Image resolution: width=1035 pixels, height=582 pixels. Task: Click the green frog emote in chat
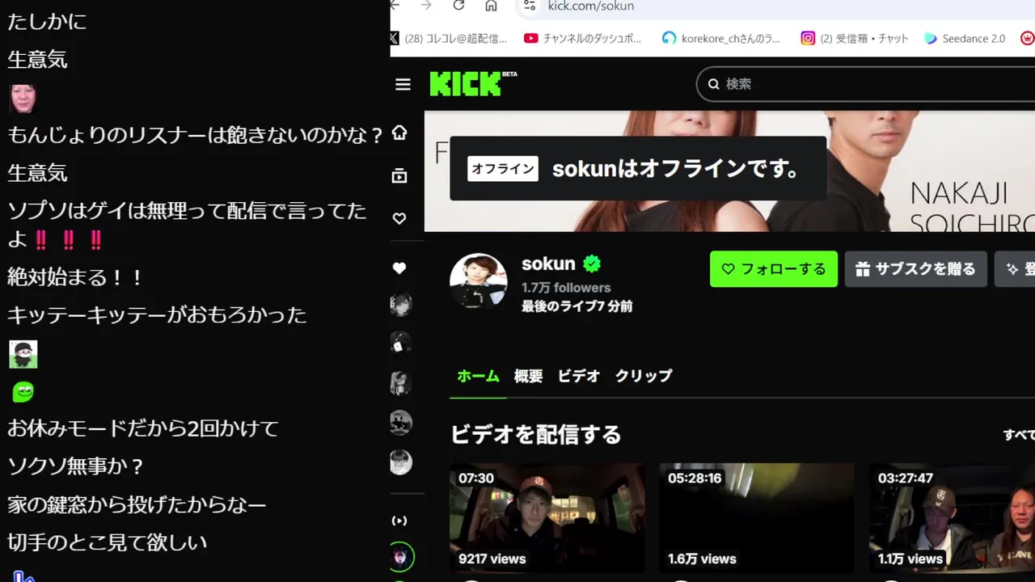coord(23,392)
